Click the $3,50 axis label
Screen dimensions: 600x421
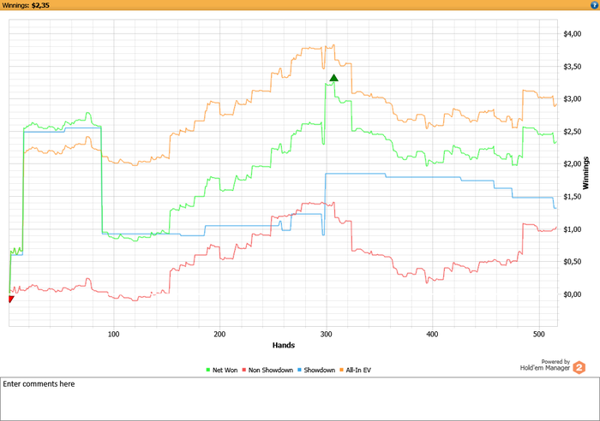pos(572,67)
